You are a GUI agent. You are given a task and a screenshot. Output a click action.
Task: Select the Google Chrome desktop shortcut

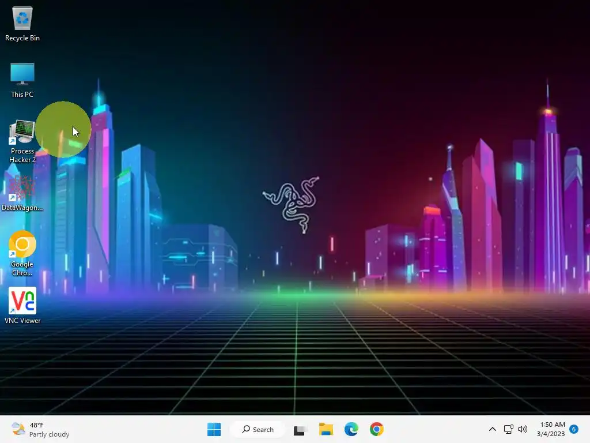click(22, 254)
